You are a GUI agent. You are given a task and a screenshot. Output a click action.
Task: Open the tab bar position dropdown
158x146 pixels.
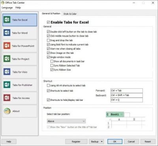click(x=66, y=121)
